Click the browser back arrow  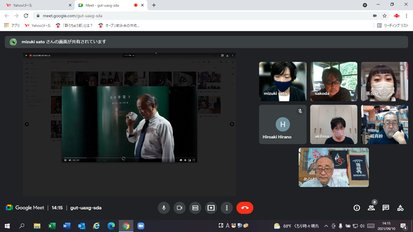[6, 15]
